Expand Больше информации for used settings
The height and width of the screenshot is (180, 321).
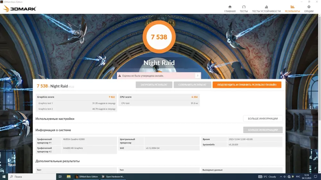263,119
